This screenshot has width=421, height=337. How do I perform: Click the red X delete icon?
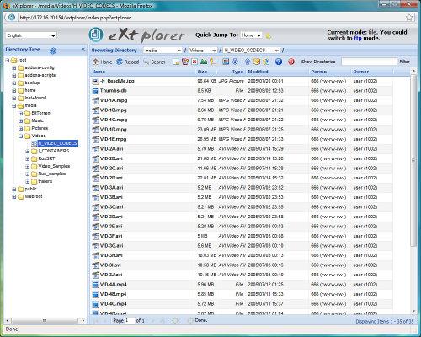pyautogui.click(x=195, y=62)
